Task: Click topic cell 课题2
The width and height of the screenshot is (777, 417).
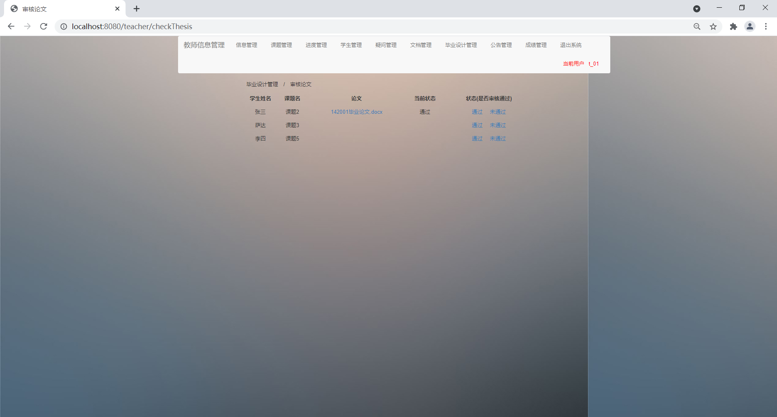Action: [x=292, y=112]
